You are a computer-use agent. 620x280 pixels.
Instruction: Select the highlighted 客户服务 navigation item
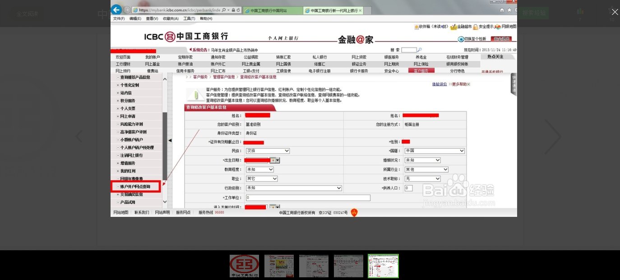point(421,71)
